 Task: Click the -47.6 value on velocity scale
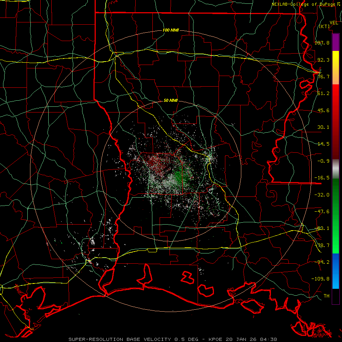[322, 212]
